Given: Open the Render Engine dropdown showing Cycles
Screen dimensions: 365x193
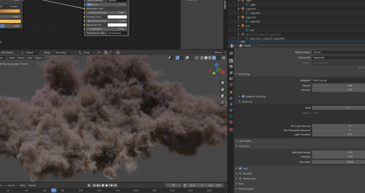Looking at the screenshot, I should tap(338, 52).
